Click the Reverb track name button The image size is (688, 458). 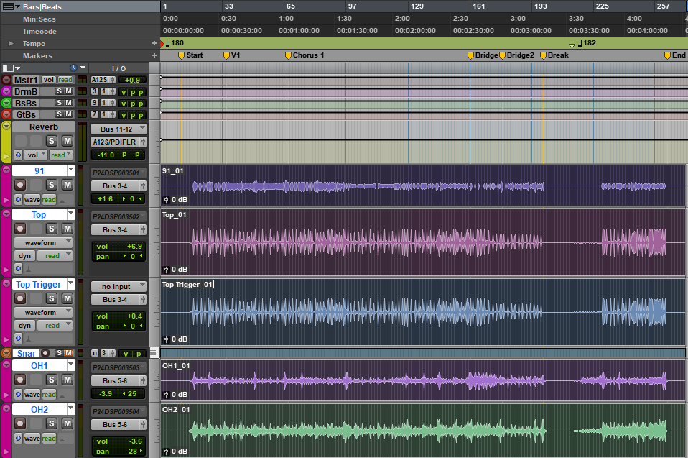point(43,127)
